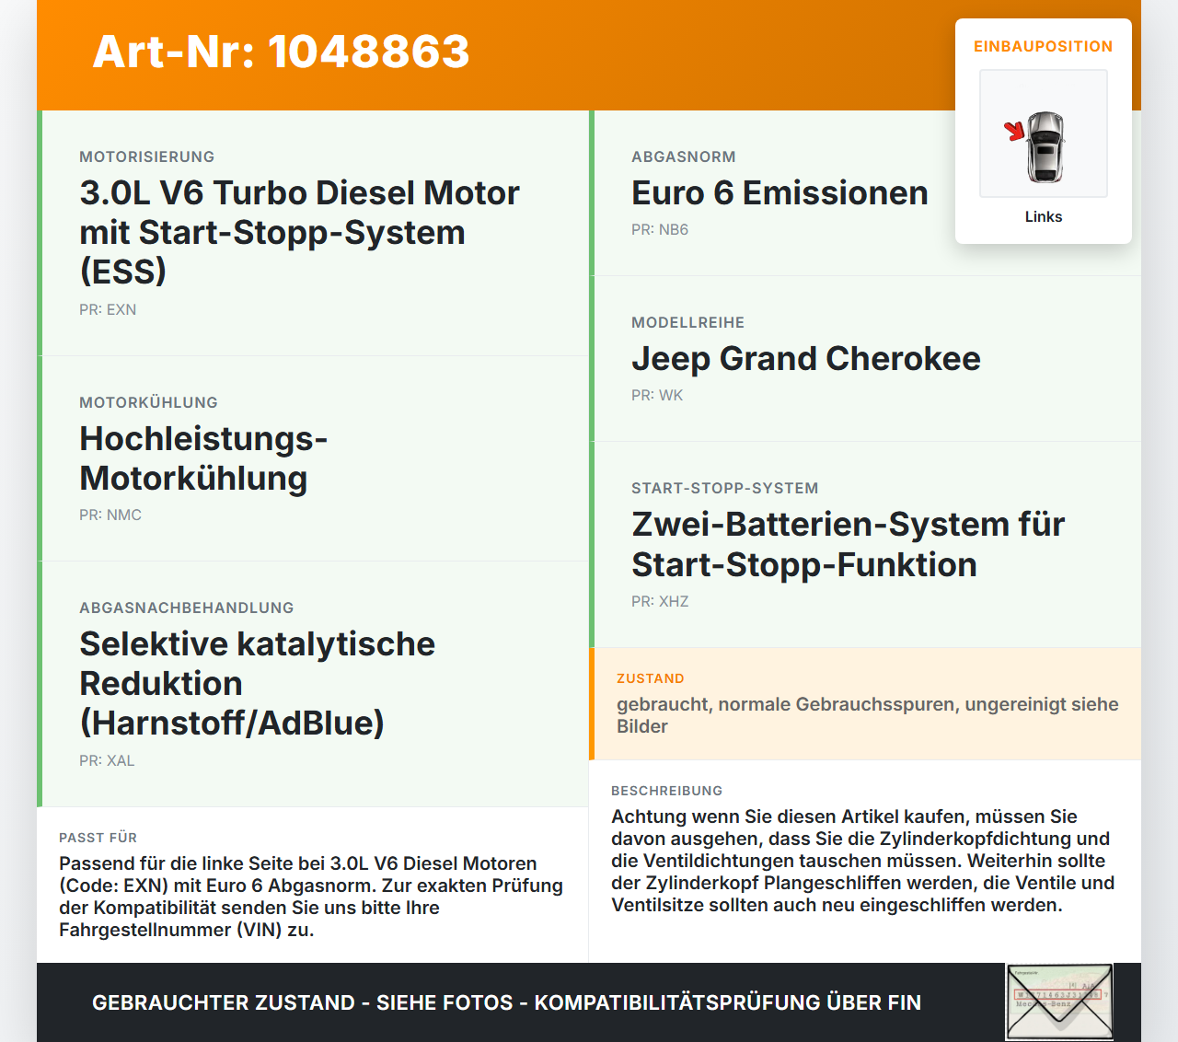Click the PASST FÜR label
Viewport: 1178px width, 1042px height.
pos(98,838)
